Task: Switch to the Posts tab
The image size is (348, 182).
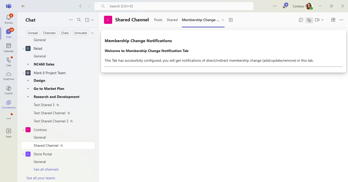Action: tap(158, 20)
